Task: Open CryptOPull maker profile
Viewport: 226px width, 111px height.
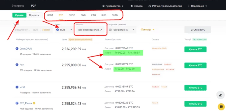Action: [26, 49]
